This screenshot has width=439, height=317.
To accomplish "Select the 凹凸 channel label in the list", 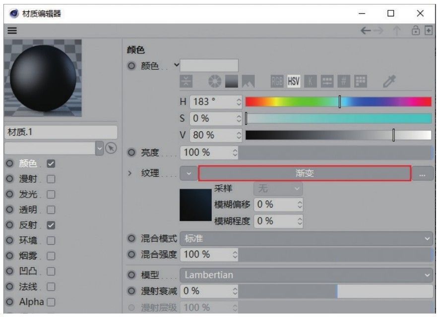I will 28,271.
